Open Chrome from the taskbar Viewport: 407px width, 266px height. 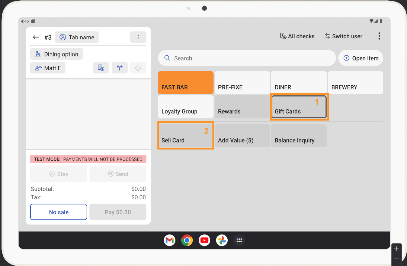click(187, 240)
